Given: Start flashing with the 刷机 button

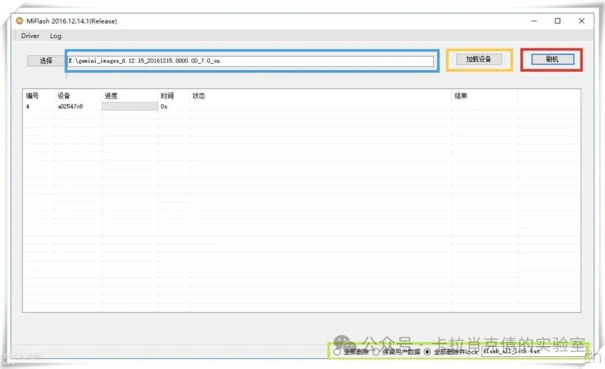Looking at the screenshot, I should pos(552,59).
